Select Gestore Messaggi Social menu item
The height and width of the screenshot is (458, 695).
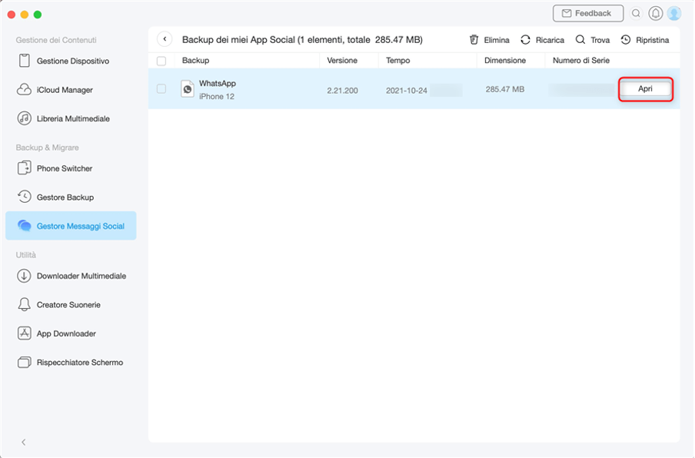[71, 226]
